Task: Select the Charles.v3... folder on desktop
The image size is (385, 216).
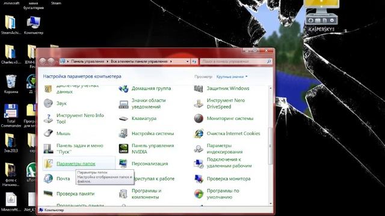Action: click(11, 55)
